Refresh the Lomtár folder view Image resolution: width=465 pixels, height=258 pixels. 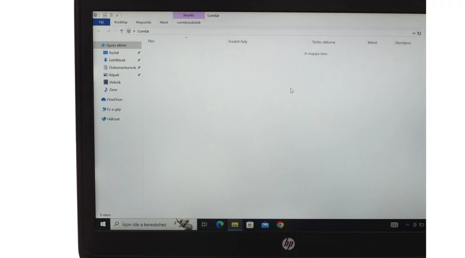point(419,34)
